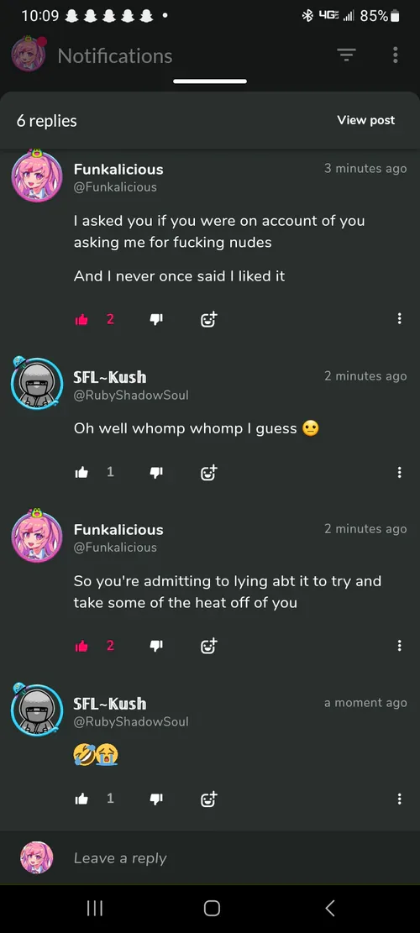Dislike the 'whomp whomp I guess' reply

tap(156, 473)
